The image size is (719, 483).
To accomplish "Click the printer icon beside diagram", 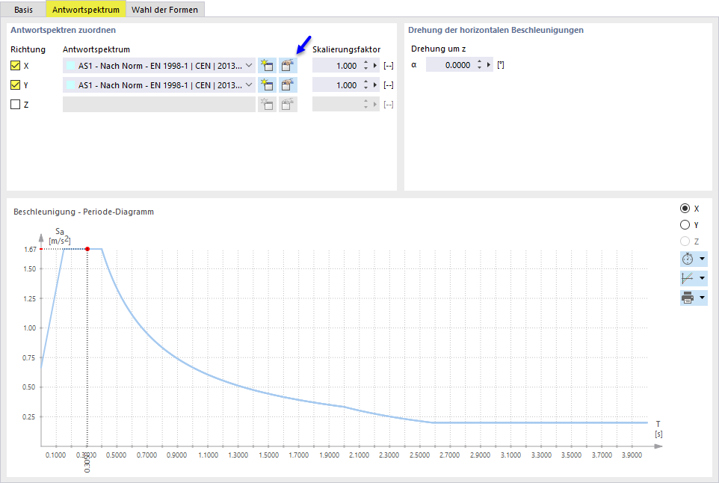I will [x=688, y=298].
